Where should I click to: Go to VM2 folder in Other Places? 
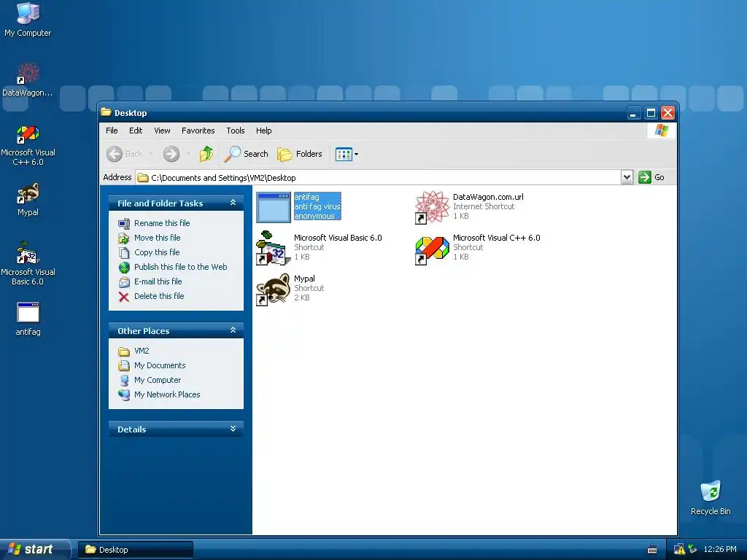pos(133,351)
